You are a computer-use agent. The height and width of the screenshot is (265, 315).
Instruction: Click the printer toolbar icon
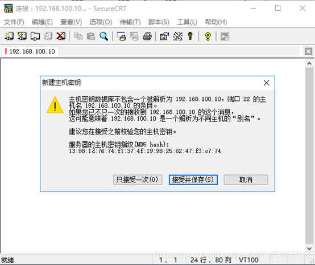tap(147, 36)
